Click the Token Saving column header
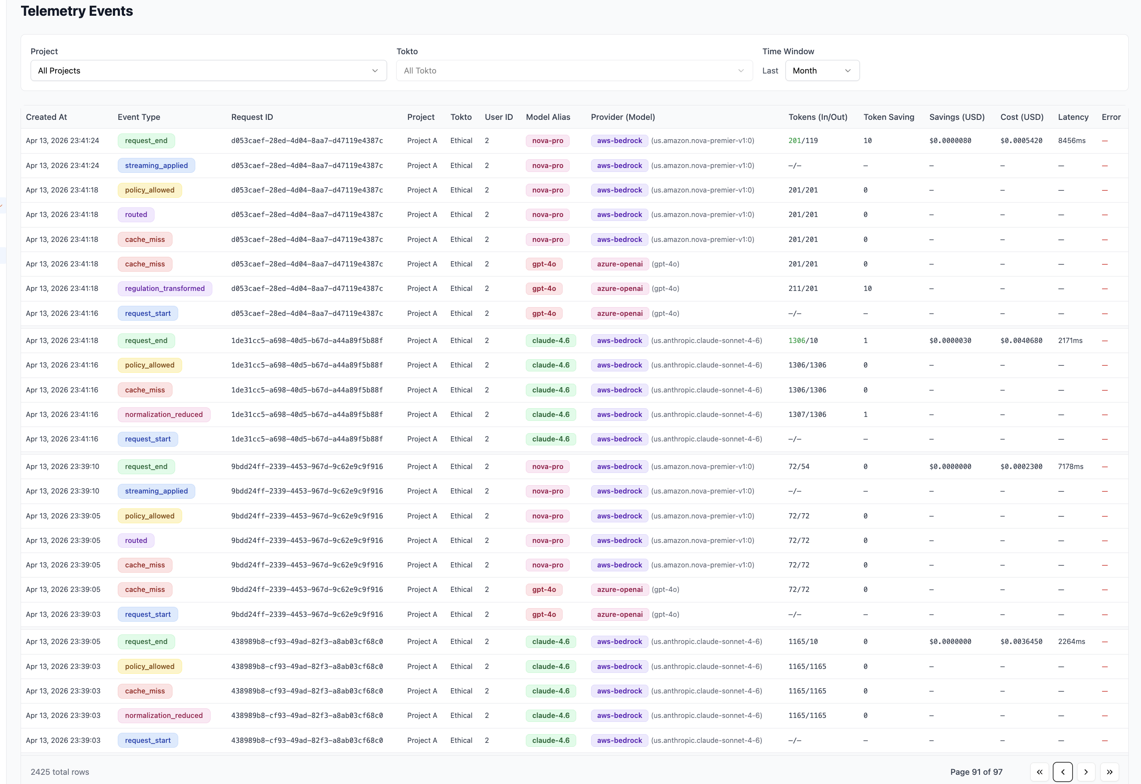Screen dimensions: 1141x784 click(889, 117)
